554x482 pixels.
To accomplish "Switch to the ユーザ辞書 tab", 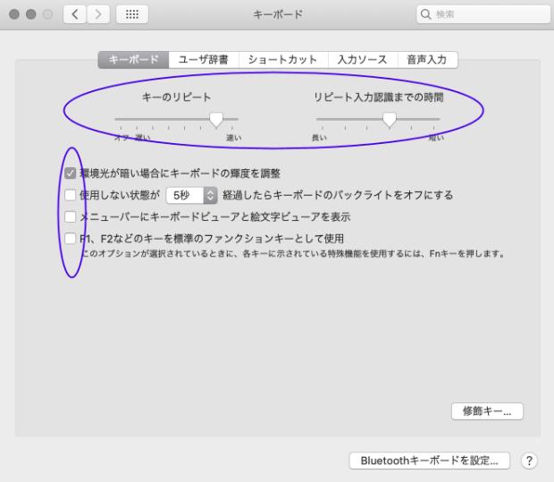I will 202,60.
